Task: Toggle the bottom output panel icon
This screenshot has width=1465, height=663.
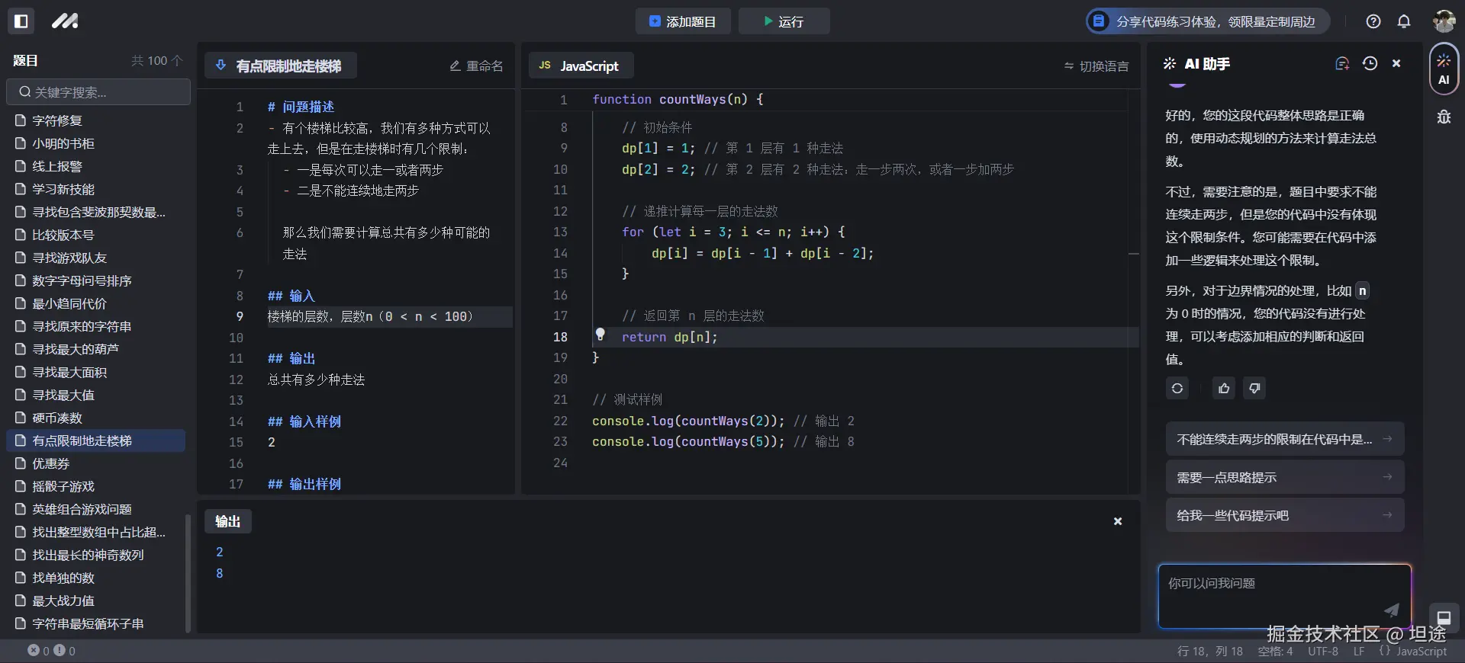Action: 1444,618
